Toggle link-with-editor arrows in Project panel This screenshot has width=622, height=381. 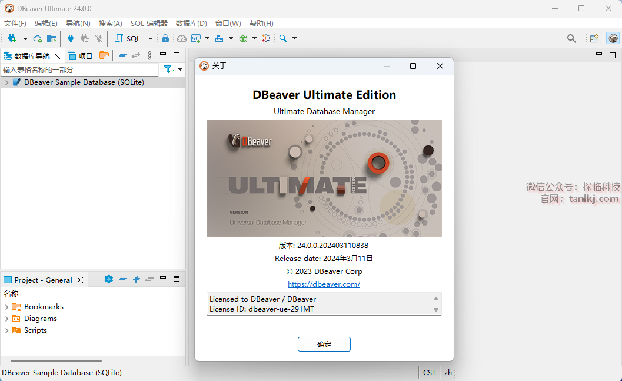149,279
